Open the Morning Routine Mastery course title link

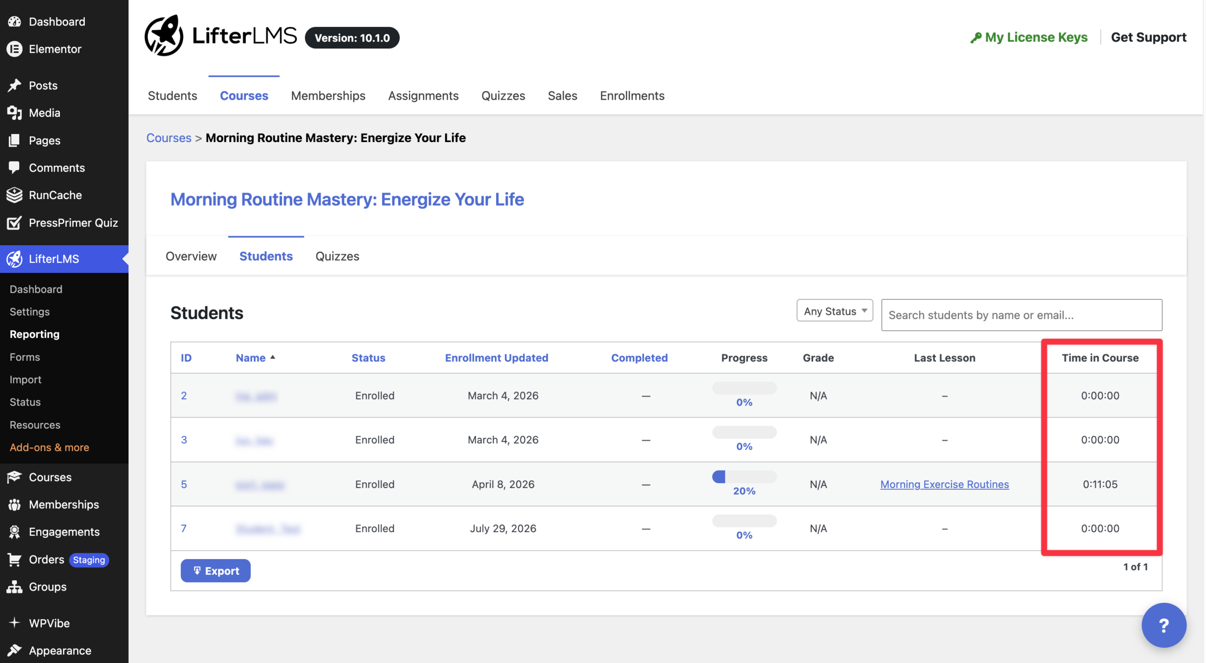347,199
